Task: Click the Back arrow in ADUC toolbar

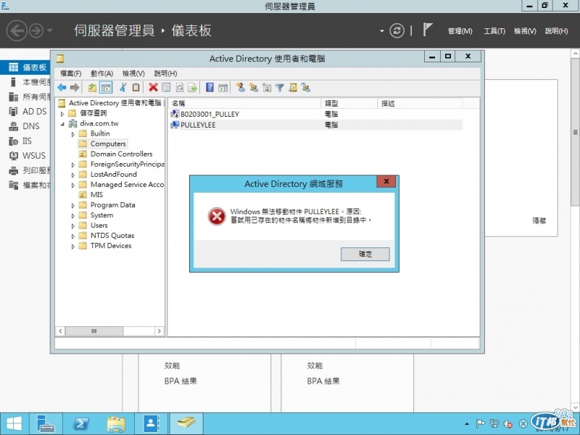Action: click(62, 88)
